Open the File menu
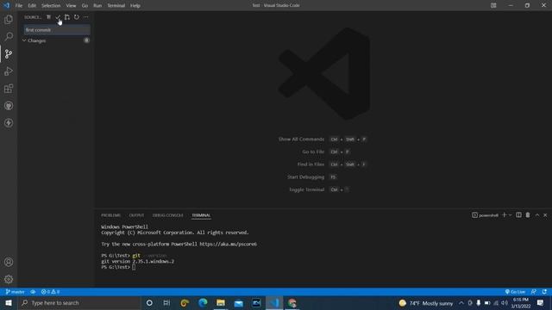The height and width of the screenshot is (310, 552). (19, 6)
